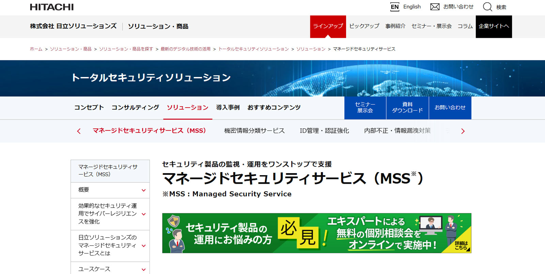Screen dimensions: 545x274
Task: Click ソリューション breadcrumb link
Action: click(x=311, y=49)
